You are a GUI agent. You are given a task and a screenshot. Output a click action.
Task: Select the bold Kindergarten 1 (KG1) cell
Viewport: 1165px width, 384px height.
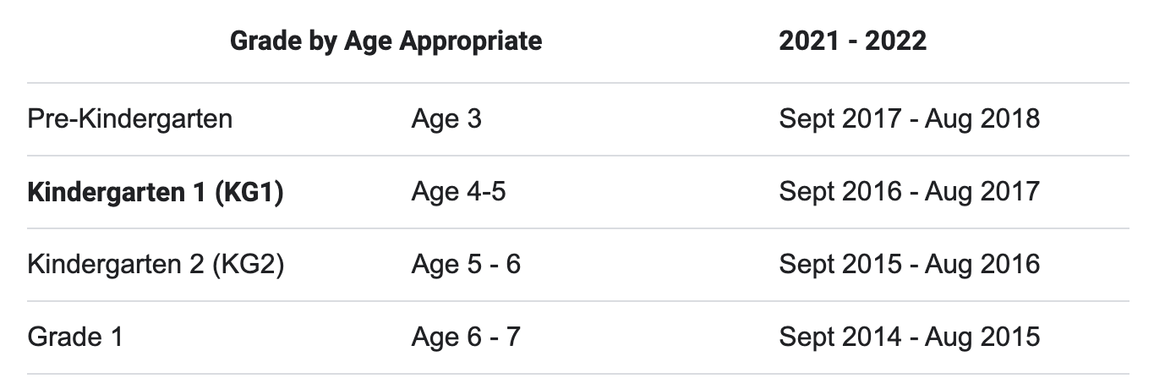click(156, 192)
